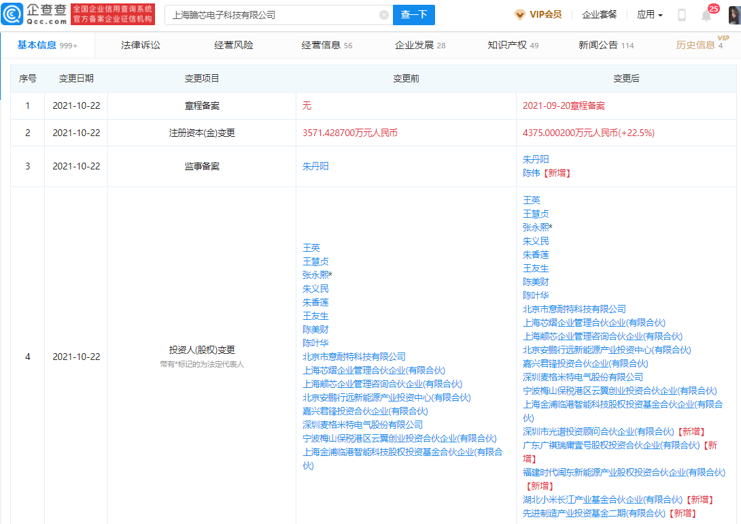Switch to the 知识产权 tab
Viewport: 741px width, 524px height.
[513, 46]
